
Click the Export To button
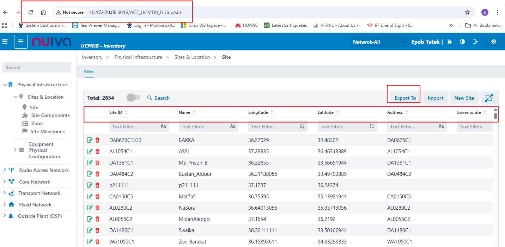[x=405, y=98]
